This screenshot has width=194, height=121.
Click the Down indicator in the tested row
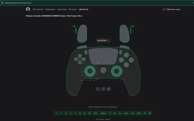(x=126, y=113)
